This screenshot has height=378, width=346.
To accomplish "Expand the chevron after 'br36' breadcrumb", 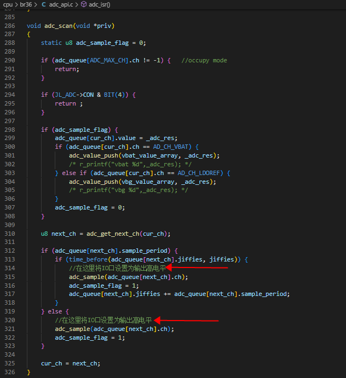I will pos(36,4).
